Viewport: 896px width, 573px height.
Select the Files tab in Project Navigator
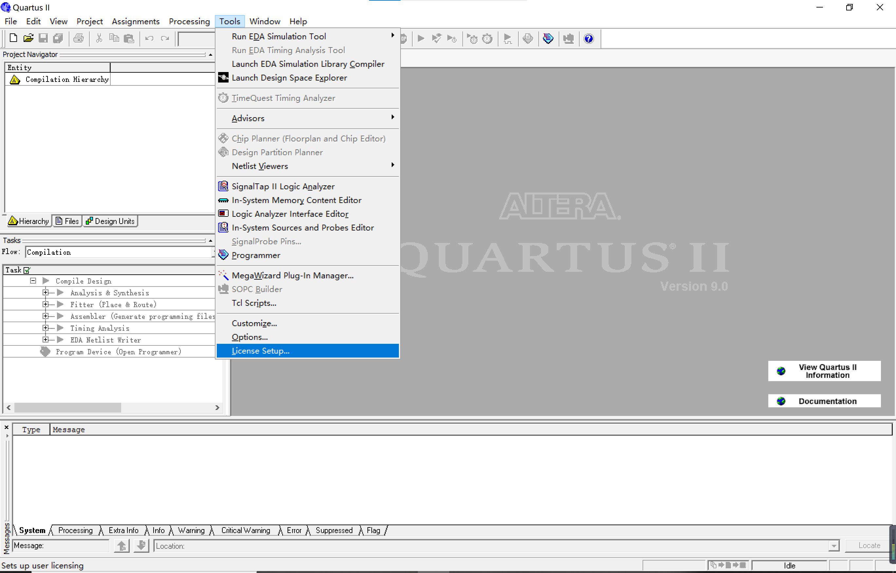(x=67, y=221)
